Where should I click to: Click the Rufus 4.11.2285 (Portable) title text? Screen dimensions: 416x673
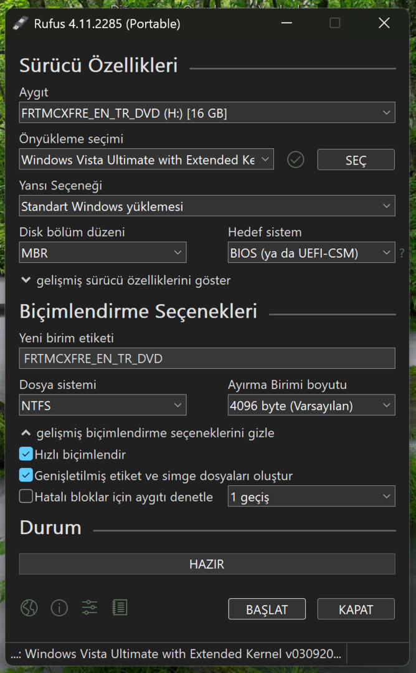(x=107, y=24)
